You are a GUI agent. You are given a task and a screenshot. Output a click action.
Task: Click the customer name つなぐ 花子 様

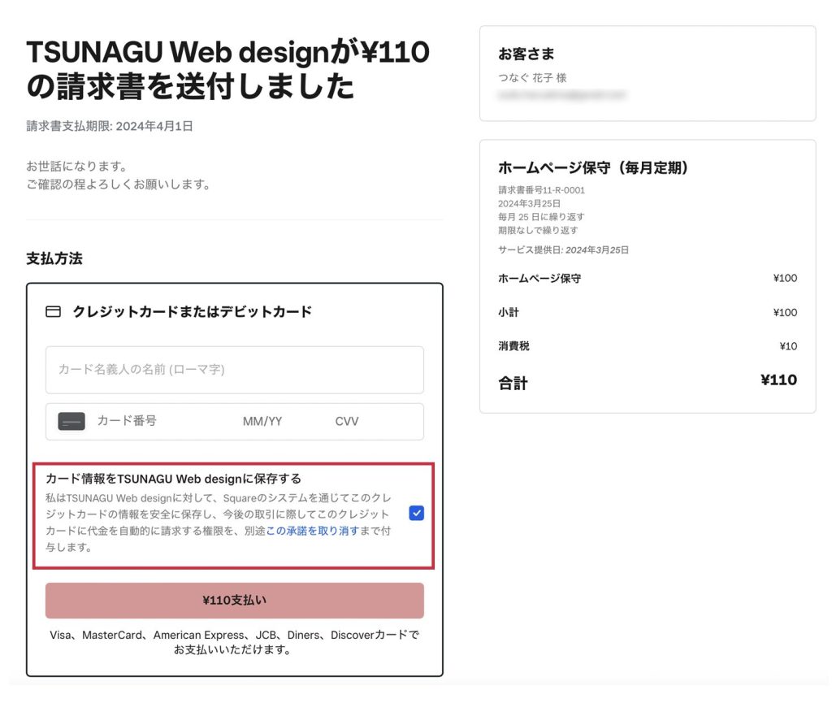click(x=532, y=78)
